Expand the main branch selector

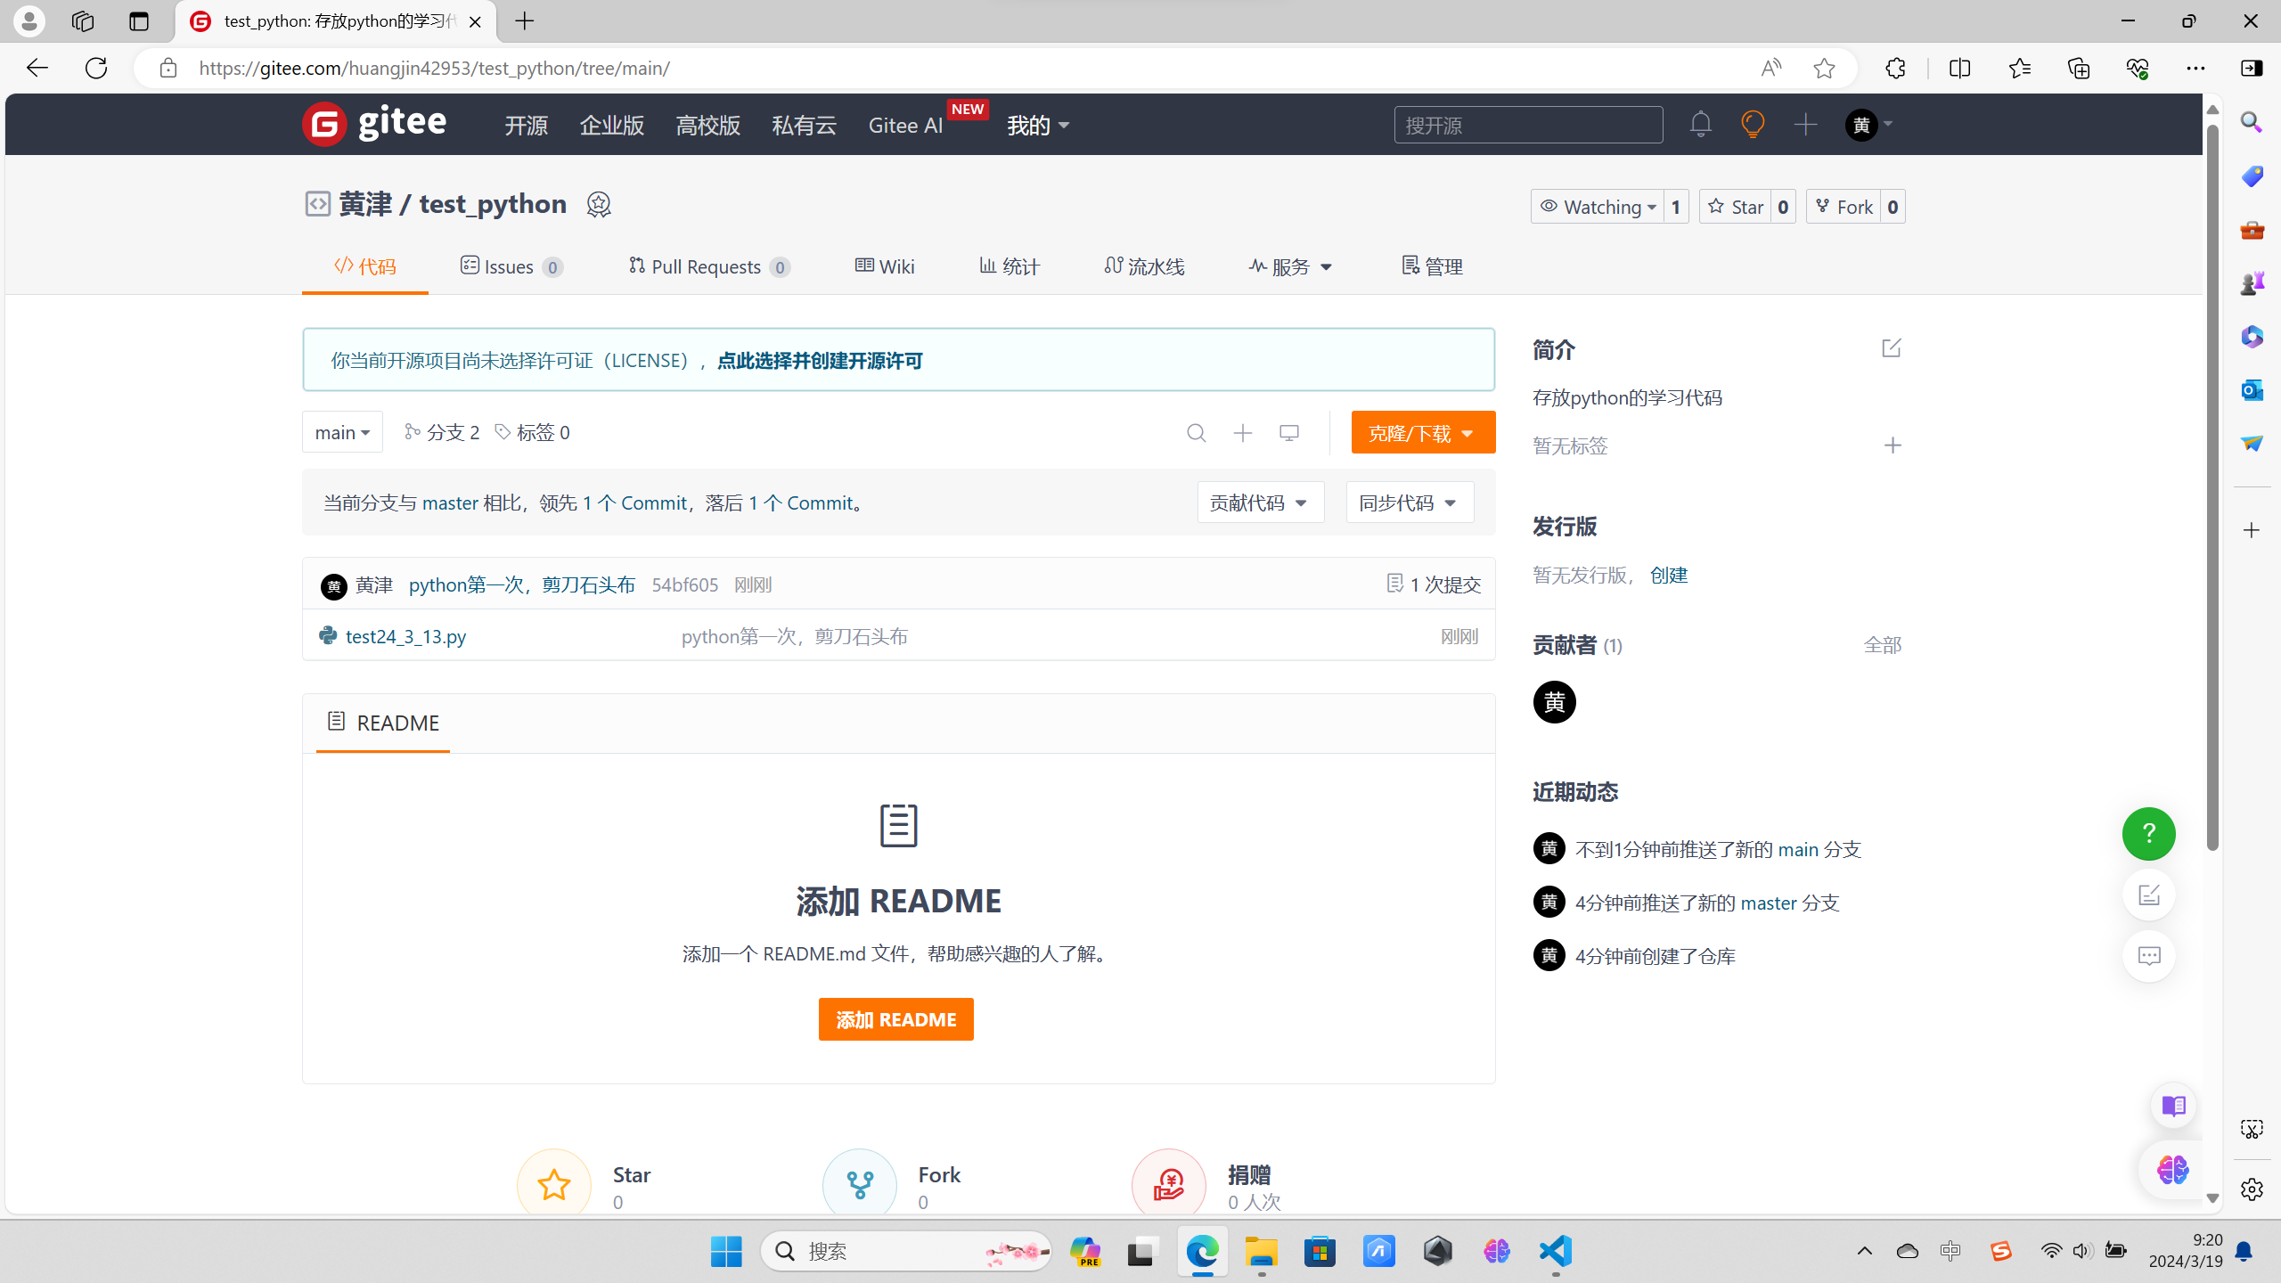(342, 432)
